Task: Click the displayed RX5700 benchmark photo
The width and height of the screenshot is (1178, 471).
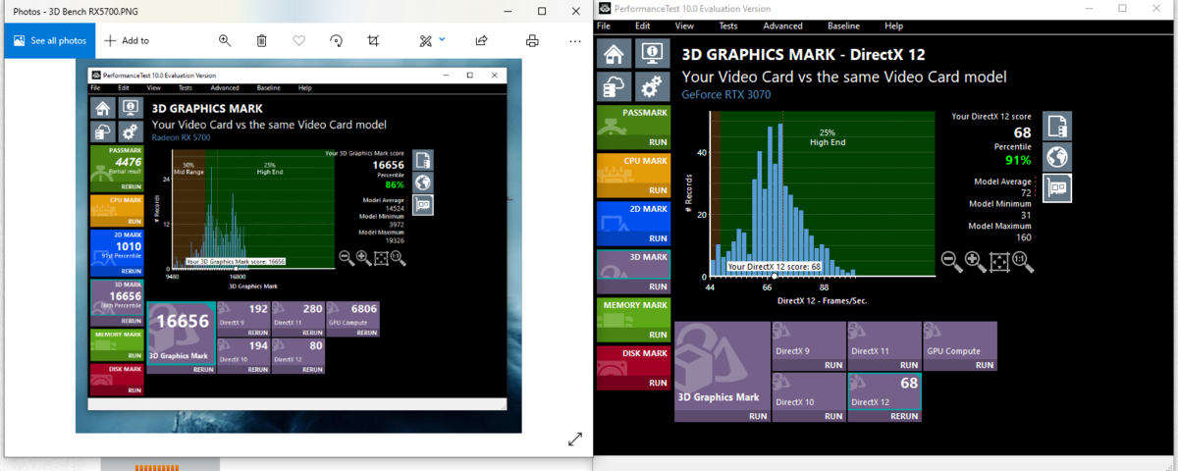Action: pos(299,245)
